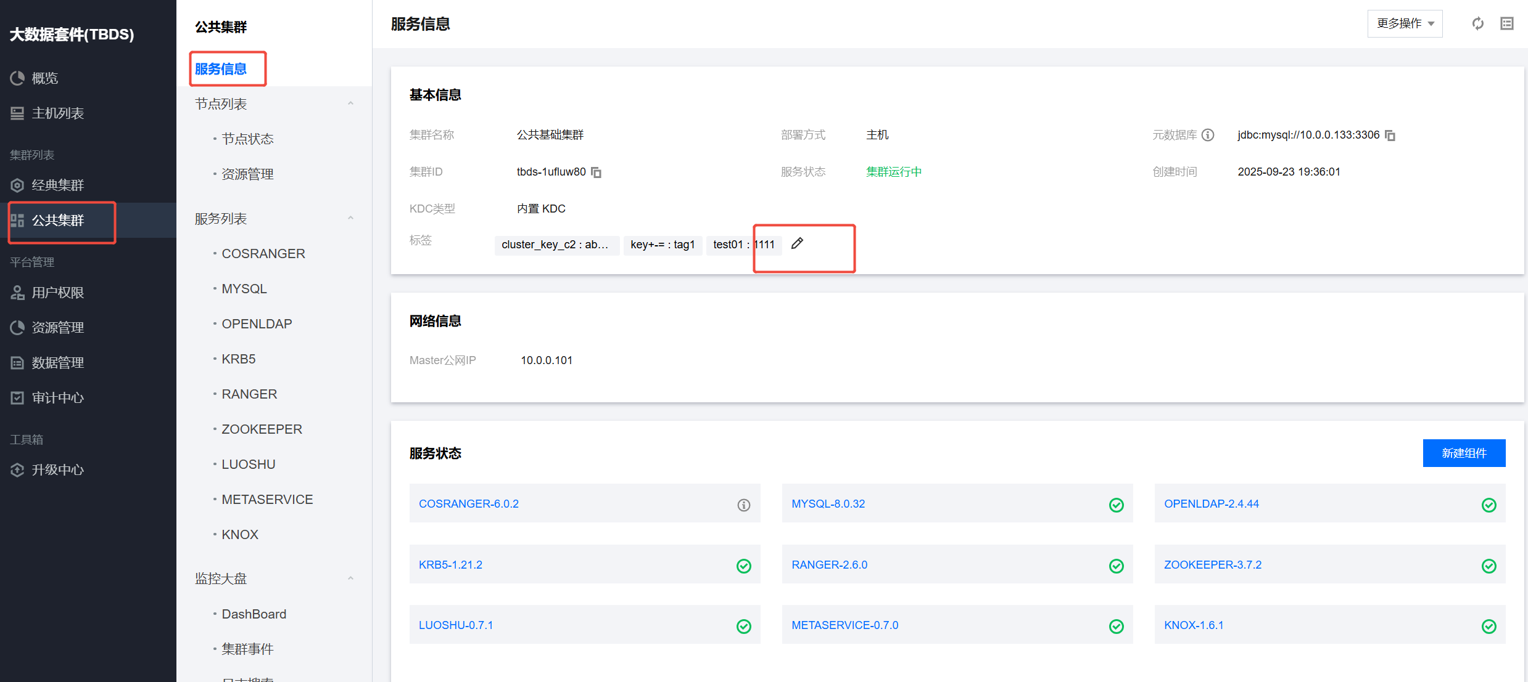Screen dimensions: 1528x682
Task: Copy the cluster ID tbds-1ufluw80
Action: pyautogui.click(x=596, y=173)
